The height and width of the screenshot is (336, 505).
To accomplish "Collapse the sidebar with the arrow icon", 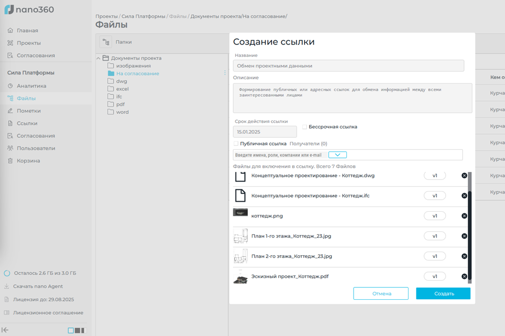I will coord(6,330).
